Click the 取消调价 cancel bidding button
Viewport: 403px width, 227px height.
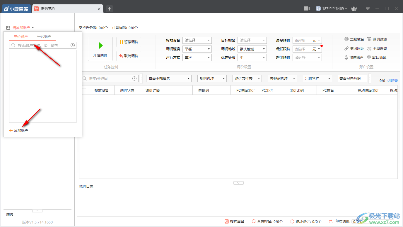129,56
